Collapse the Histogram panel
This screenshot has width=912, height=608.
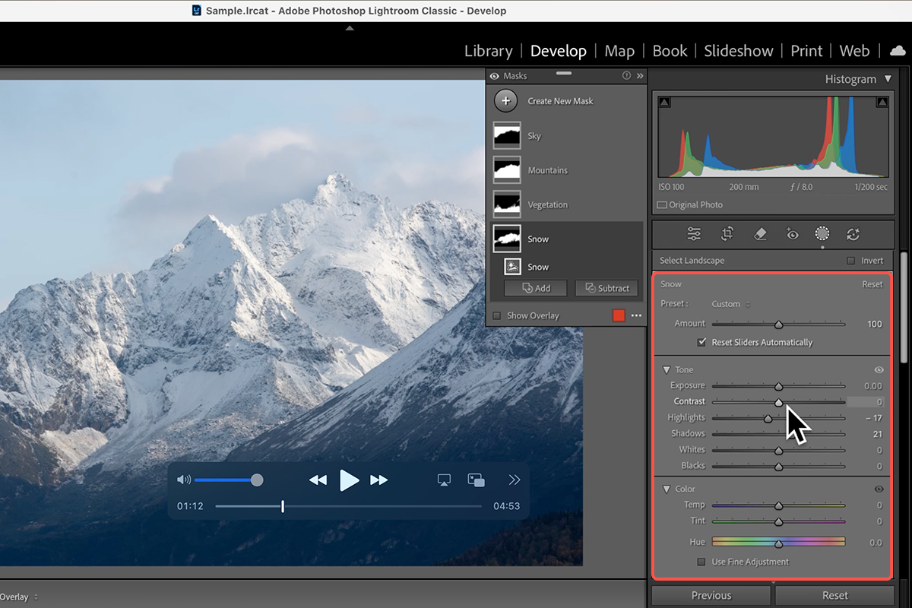pos(888,79)
